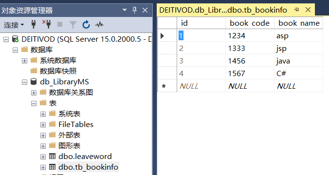The image size is (329, 175).
Task: Select the dbo.tb_bookinfo table
Action: tap(88, 167)
